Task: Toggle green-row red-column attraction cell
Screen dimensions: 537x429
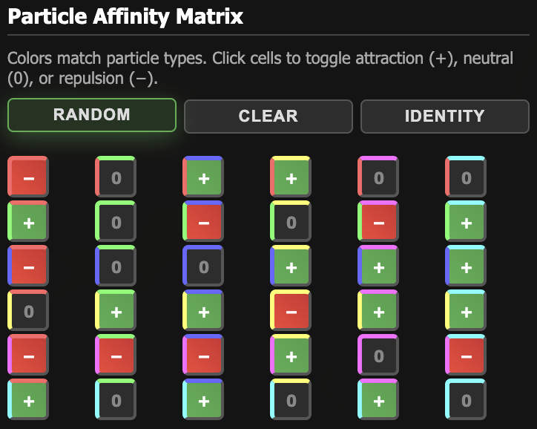Action: point(28,222)
